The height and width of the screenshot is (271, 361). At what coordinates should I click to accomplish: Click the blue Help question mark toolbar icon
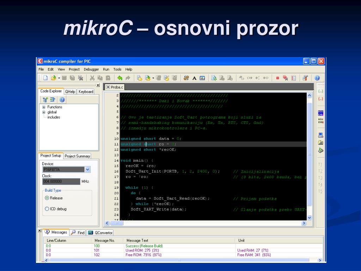click(x=317, y=78)
